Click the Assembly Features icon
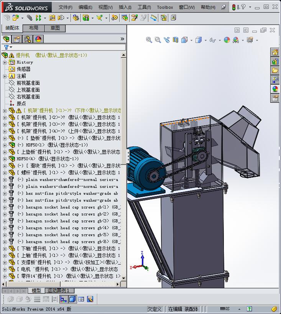The width and height of the screenshot is (281, 314). [x=86, y=18]
